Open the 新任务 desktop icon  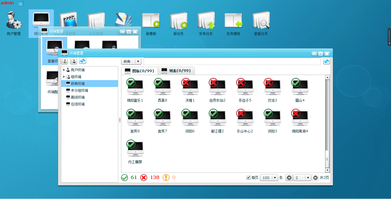point(178,24)
